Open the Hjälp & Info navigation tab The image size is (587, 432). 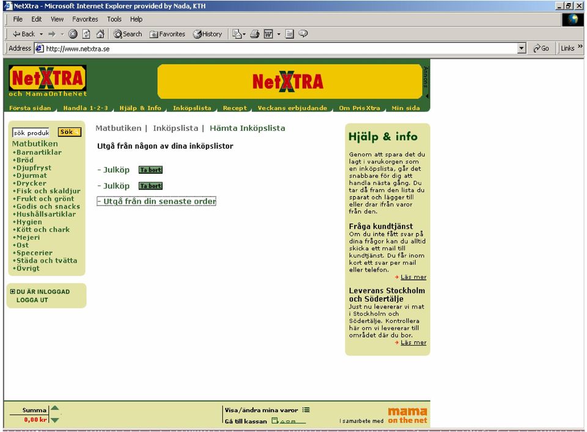(x=141, y=108)
